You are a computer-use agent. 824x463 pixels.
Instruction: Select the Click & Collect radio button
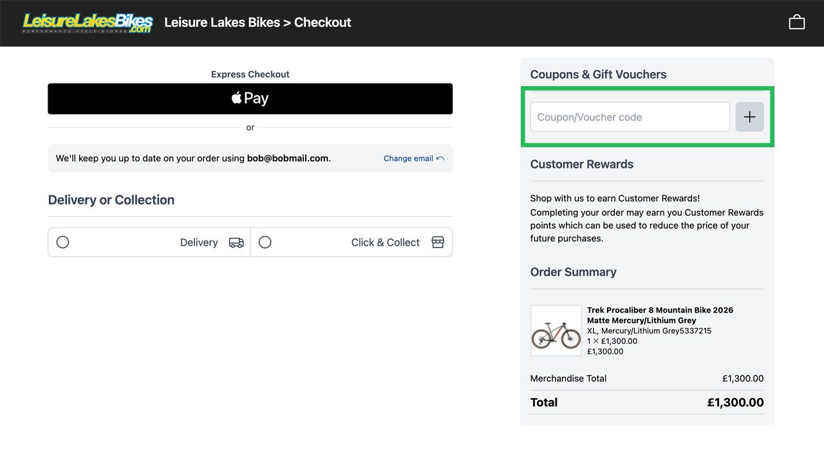point(265,242)
